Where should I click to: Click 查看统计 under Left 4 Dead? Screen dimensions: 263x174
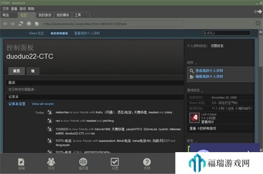point(207,122)
